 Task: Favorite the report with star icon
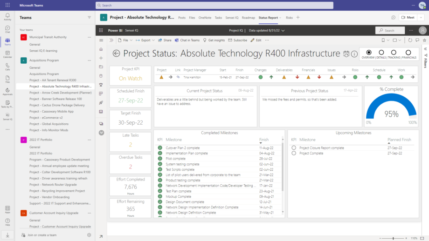(x=424, y=40)
